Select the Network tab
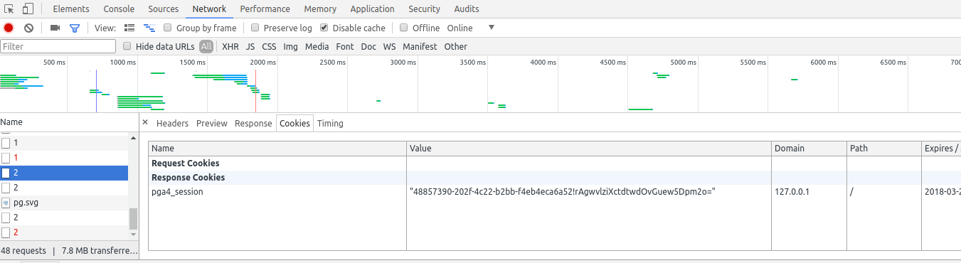Viewport: 961px width, 263px height. [x=209, y=9]
